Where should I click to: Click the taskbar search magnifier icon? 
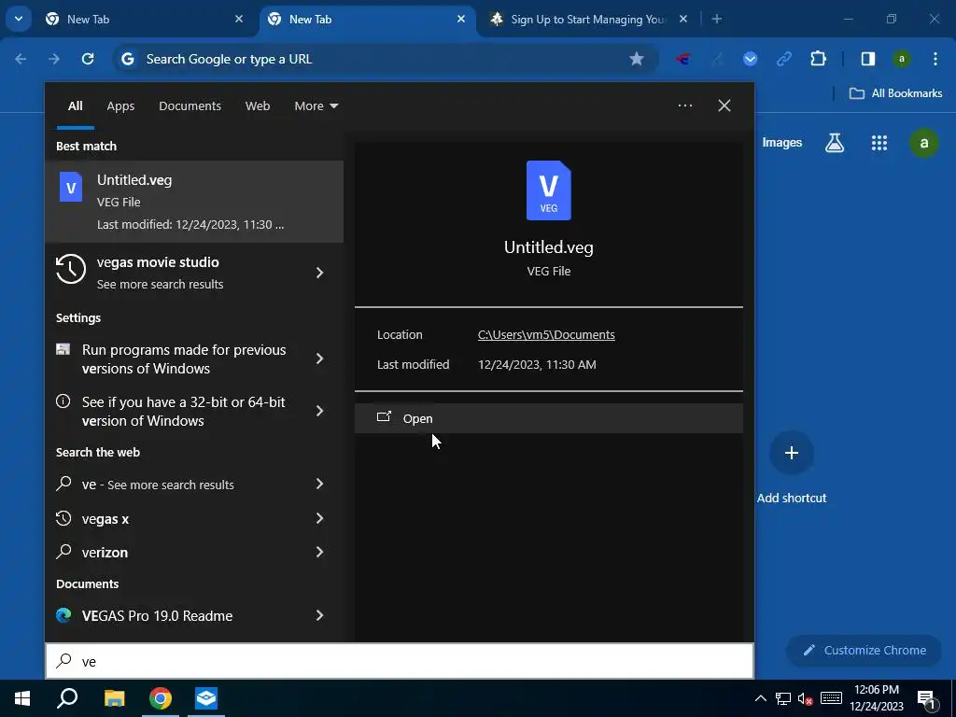(x=67, y=698)
